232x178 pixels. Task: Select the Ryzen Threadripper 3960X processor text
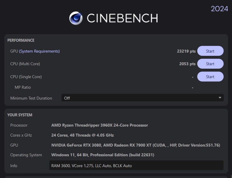point(99,125)
